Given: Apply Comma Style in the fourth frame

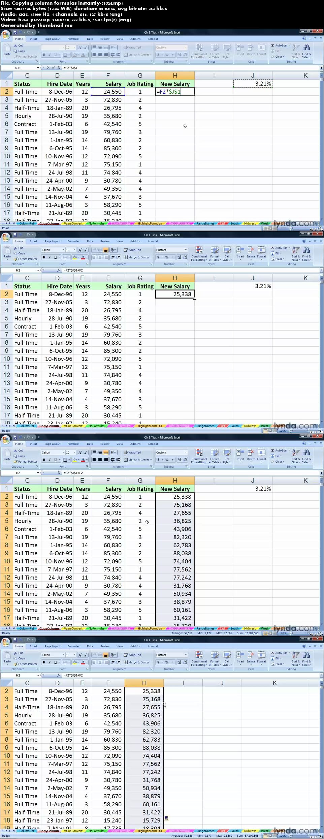Looking at the screenshot, I should click(x=173, y=662).
